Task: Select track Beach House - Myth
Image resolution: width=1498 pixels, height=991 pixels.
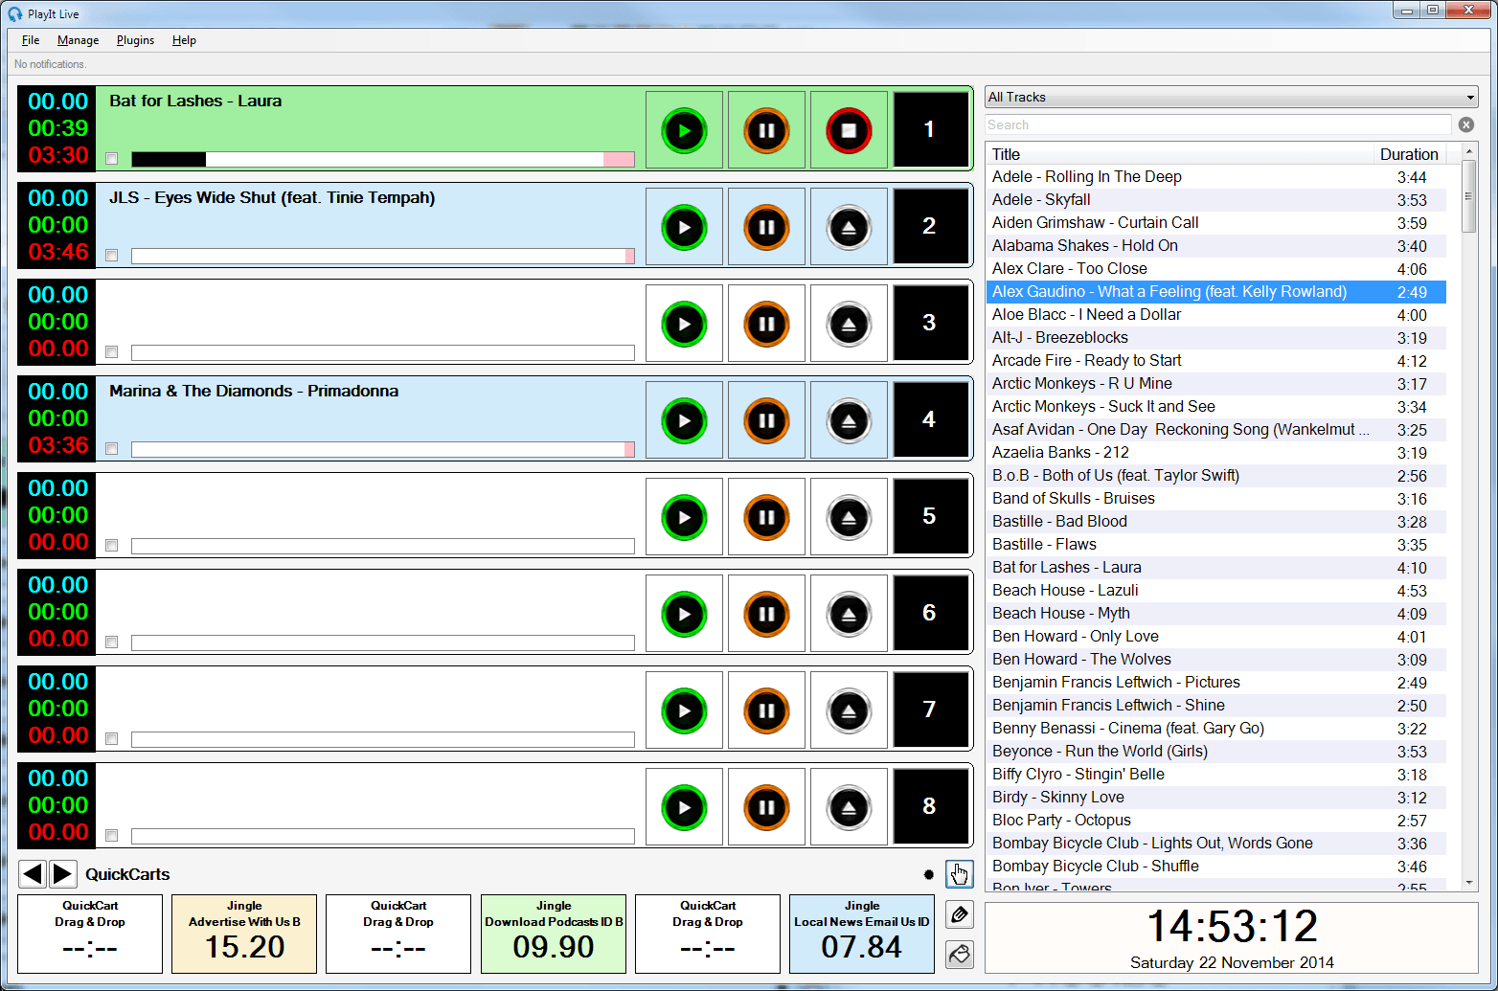Action: coord(1216,613)
